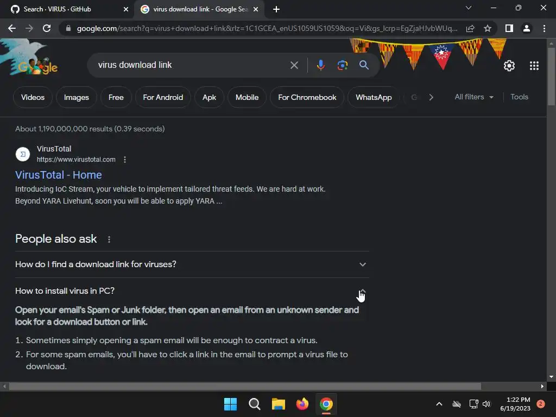
Task: Click the scroll down arrow
Action: [551, 377]
